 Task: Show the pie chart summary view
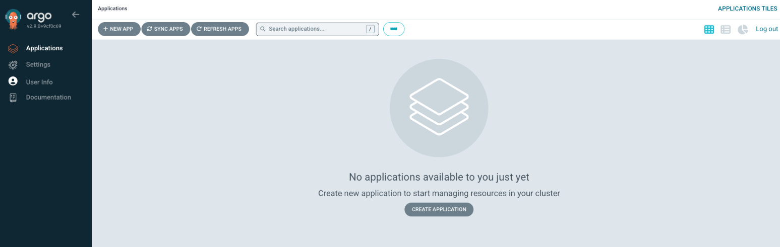pyautogui.click(x=743, y=30)
